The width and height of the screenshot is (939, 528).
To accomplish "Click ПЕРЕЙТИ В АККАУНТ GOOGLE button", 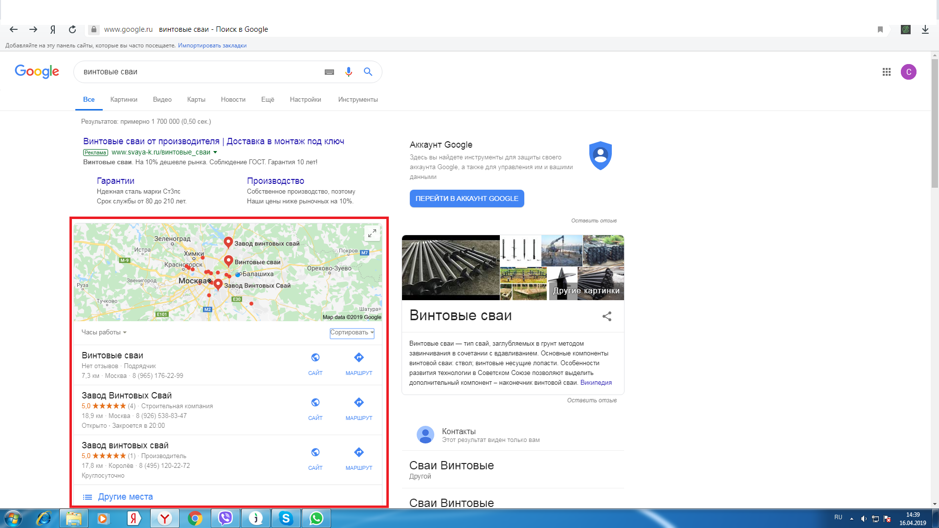I will (x=467, y=198).
